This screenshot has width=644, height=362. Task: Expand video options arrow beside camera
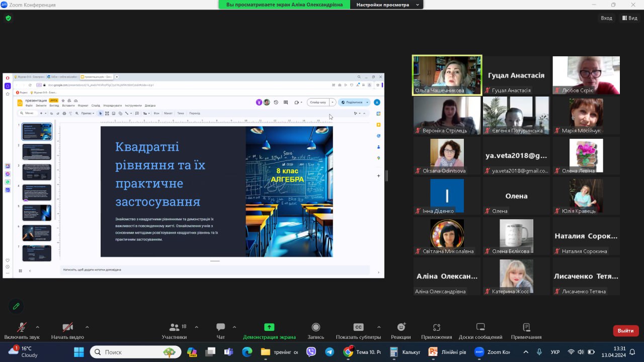(87, 327)
